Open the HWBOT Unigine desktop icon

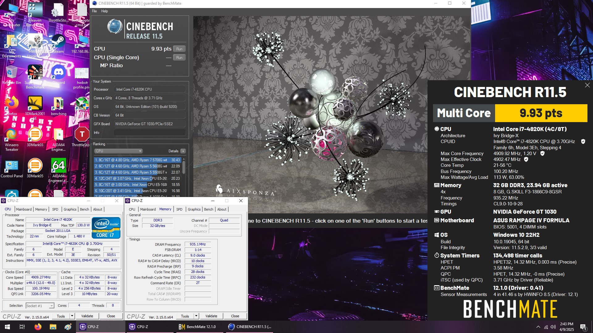coord(35,46)
